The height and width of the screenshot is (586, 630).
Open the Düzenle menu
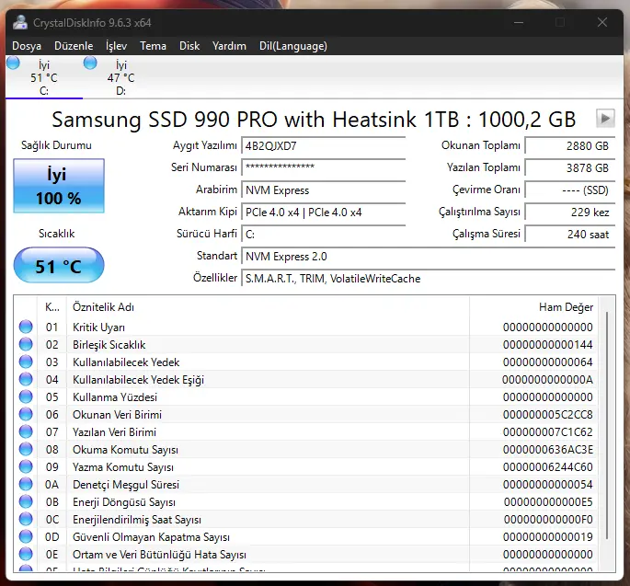[74, 46]
